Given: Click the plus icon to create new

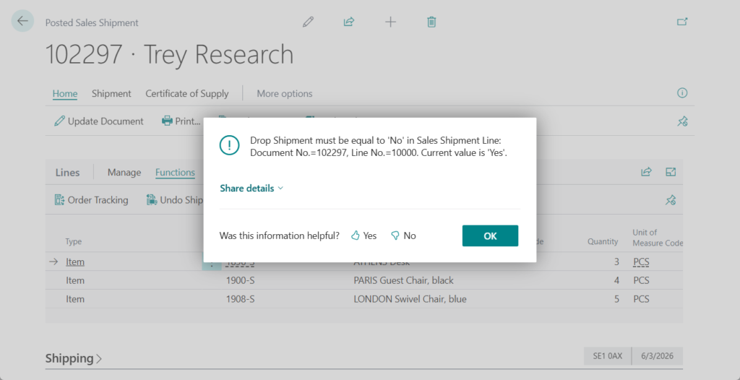Looking at the screenshot, I should 390,22.
